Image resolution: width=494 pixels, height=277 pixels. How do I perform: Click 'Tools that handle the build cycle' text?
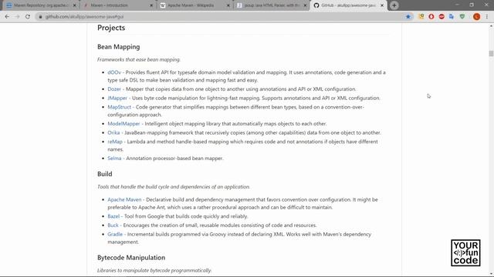coord(174,186)
